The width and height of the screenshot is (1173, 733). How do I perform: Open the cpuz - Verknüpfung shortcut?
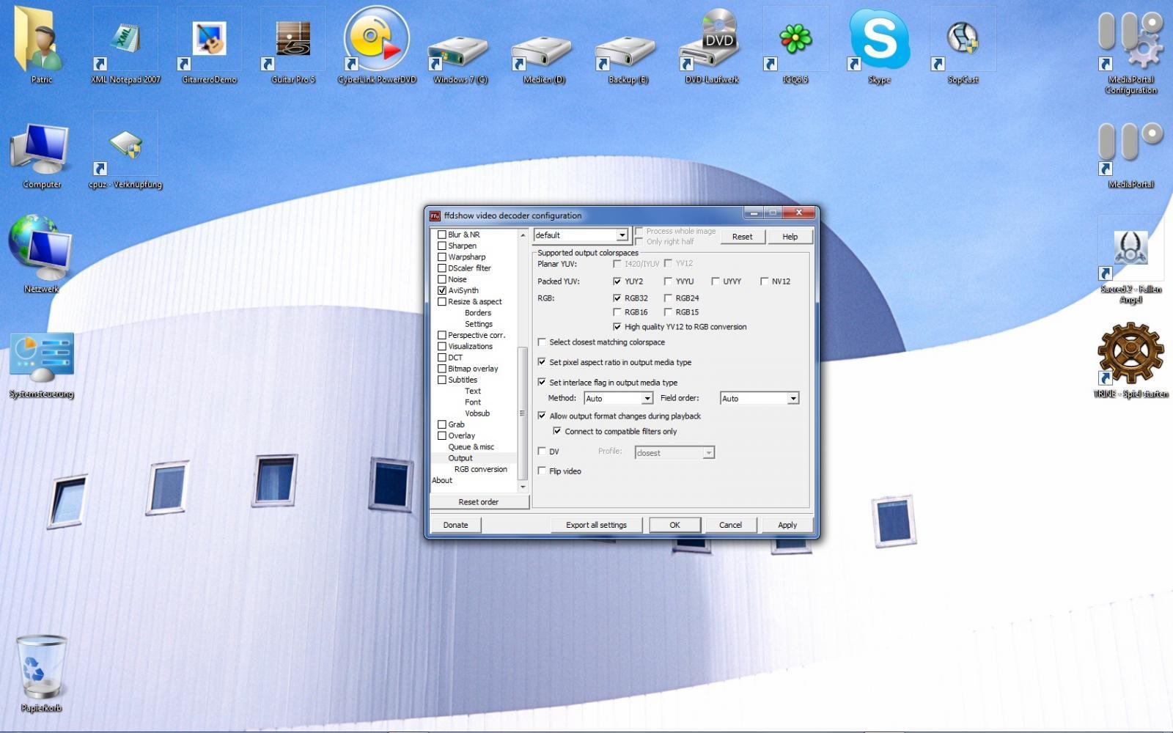[125, 150]
